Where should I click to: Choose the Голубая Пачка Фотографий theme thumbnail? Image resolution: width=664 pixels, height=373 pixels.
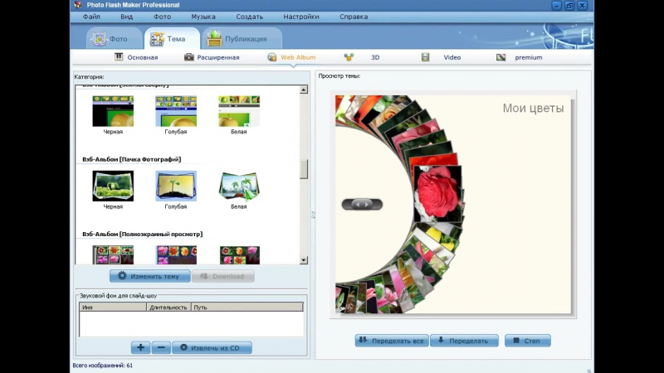pos(176,186)
